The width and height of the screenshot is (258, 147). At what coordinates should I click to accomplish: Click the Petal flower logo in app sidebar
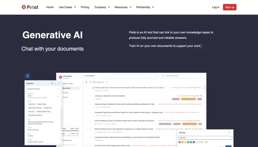coord(60,77)
